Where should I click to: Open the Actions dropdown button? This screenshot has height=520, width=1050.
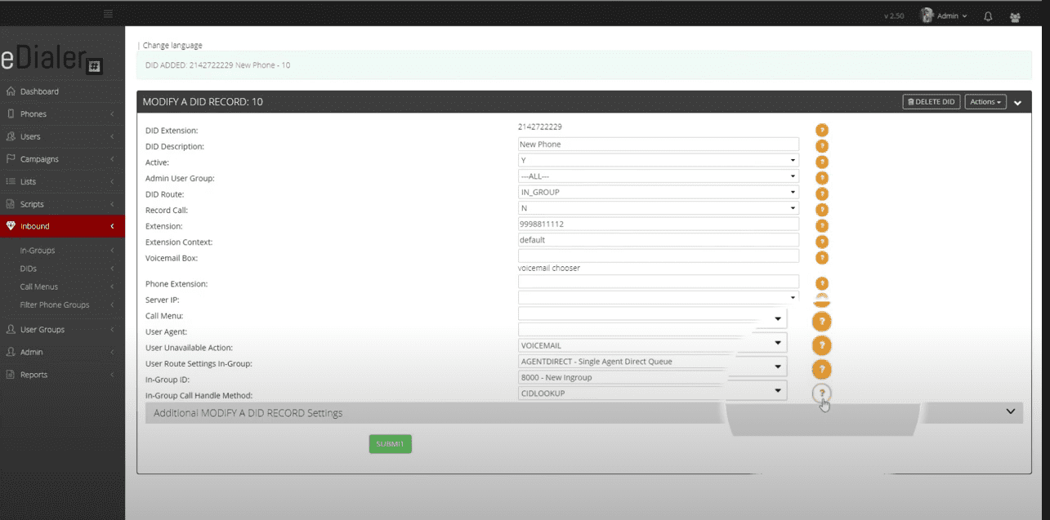click(x=985, y=102)
